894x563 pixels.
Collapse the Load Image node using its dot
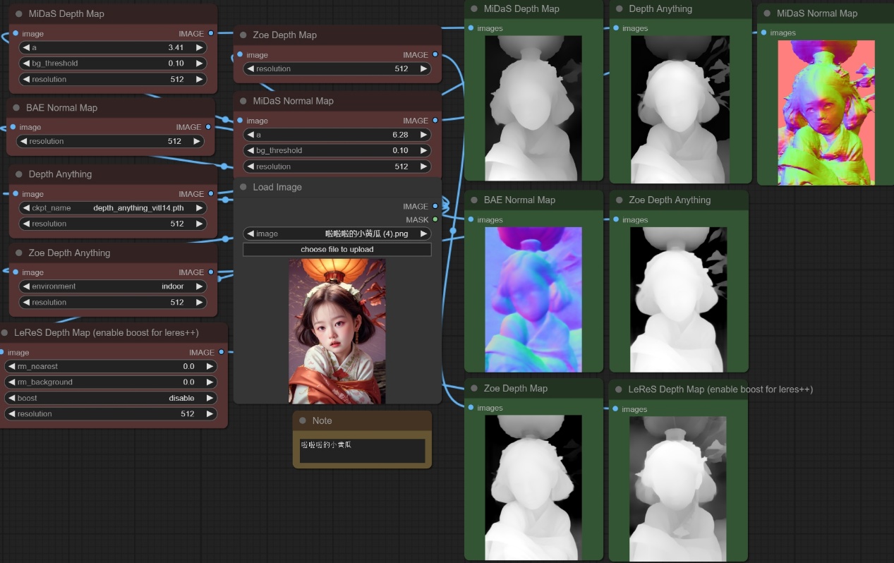pos(243,188)
